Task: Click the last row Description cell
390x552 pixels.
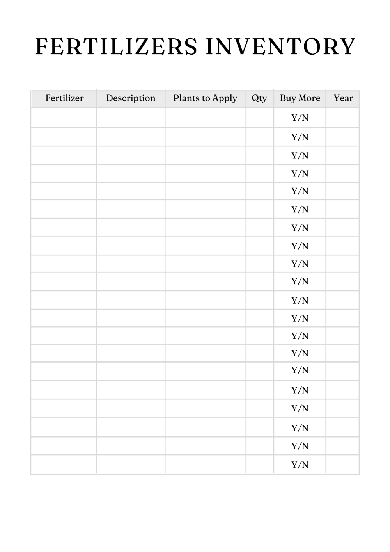Action: pos(131,465)
